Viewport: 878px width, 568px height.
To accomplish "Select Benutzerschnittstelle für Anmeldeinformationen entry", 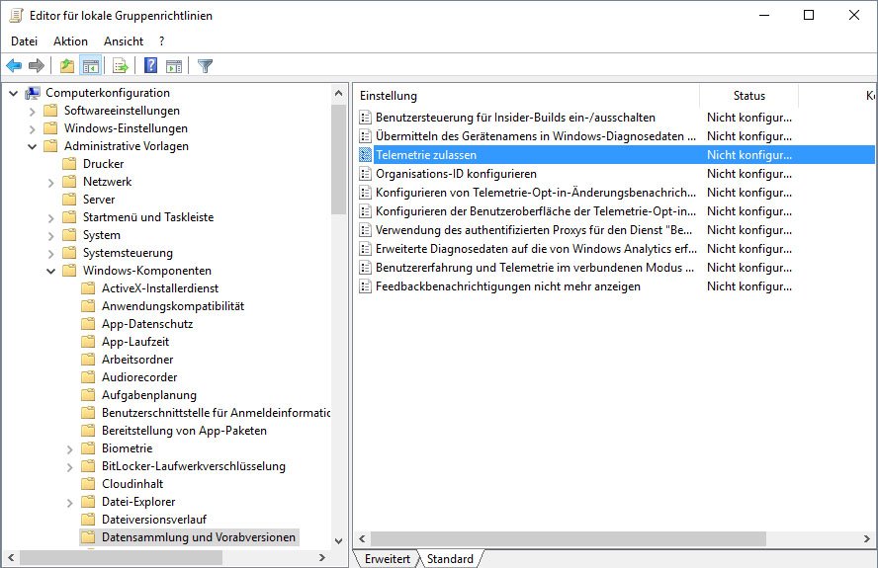I will pos(216,413).
